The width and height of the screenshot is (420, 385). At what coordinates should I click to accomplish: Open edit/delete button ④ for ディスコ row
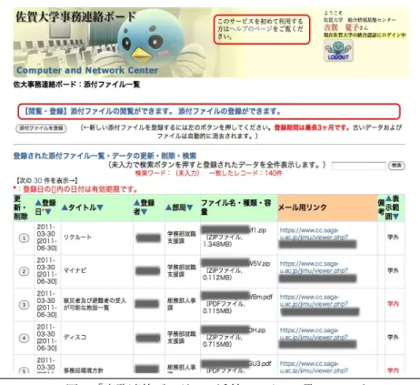click(x=24, y=338)
